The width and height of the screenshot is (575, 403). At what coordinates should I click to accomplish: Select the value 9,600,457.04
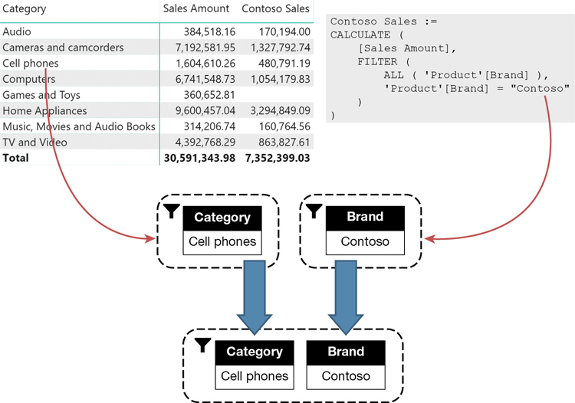pyautogui.click(x=205, y=110)
